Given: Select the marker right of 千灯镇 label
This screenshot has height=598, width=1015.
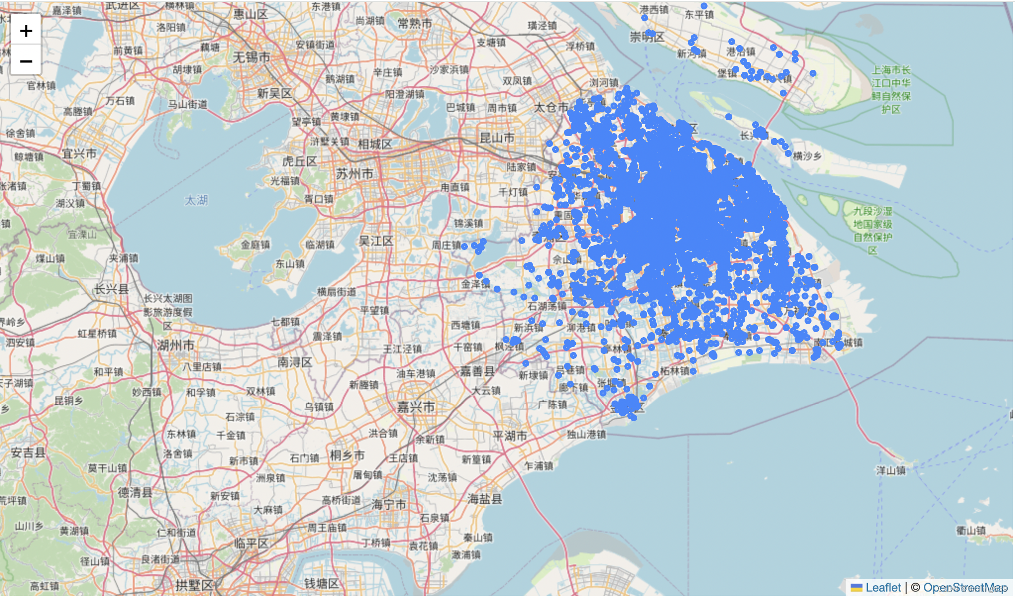Looking at the screenshot, I should click(537, 187).
